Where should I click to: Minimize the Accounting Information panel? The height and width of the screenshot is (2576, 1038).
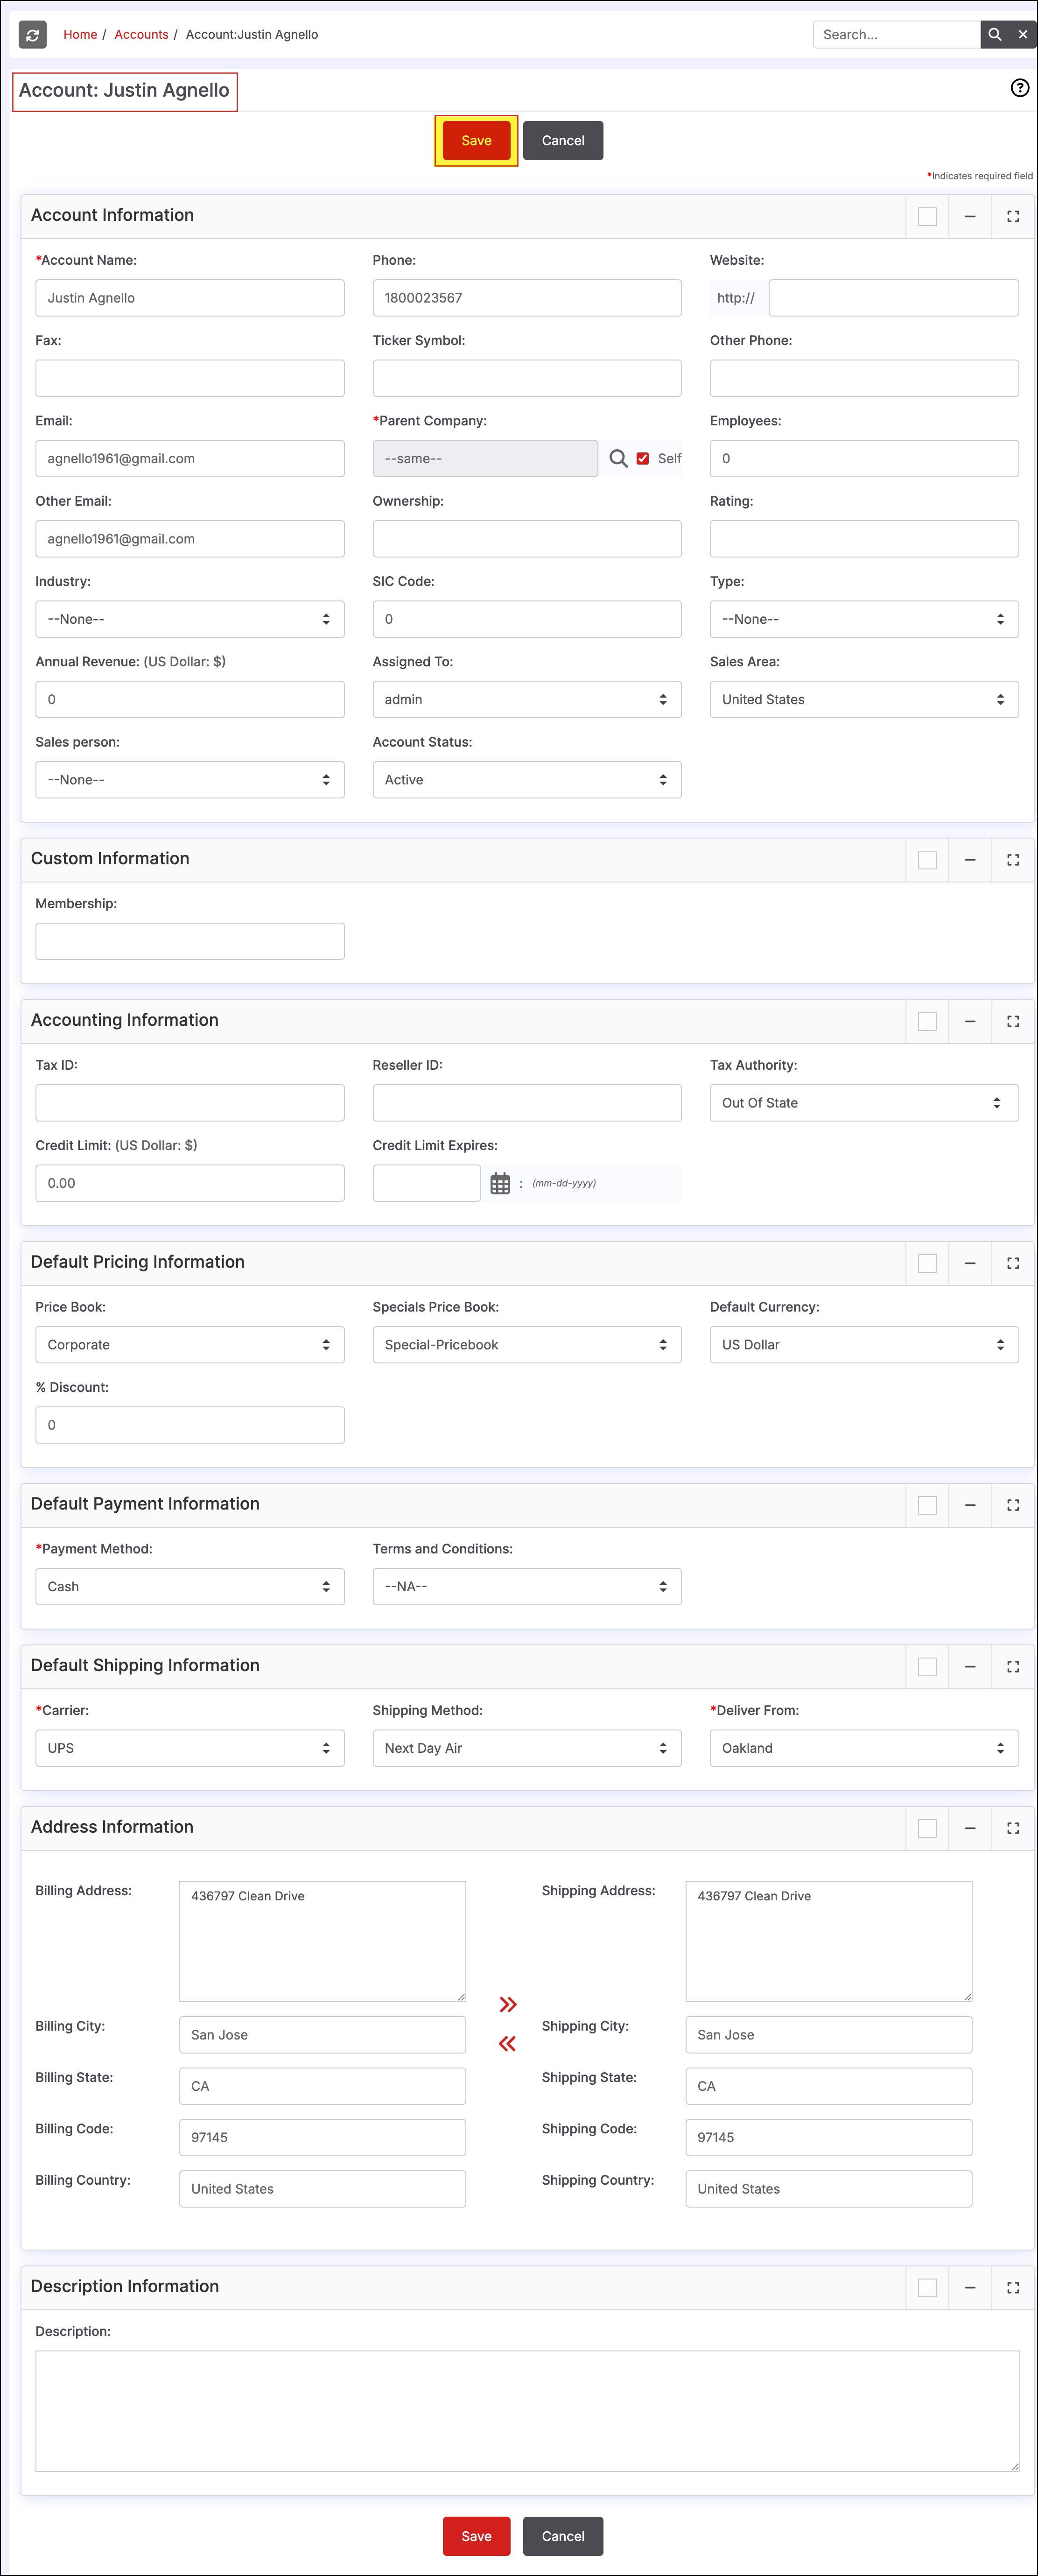pyautogui.click(x=969, y=1021)
